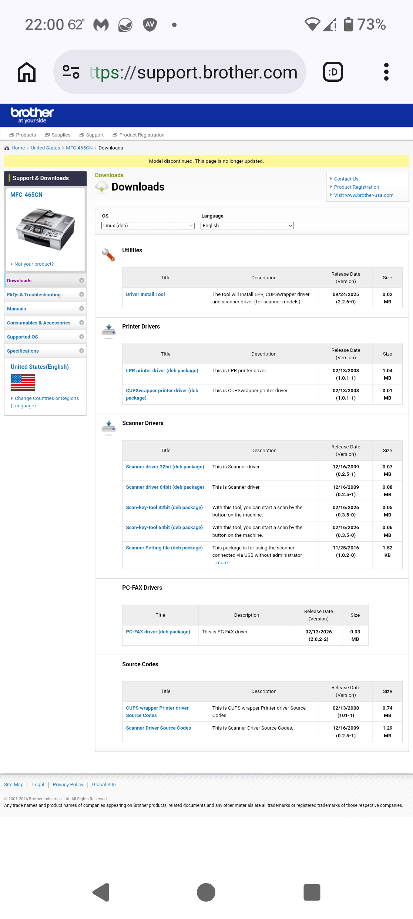Screen dimensions: 413x919
Task: Open the Global Site footer link
Action: (x=104, y=785)
